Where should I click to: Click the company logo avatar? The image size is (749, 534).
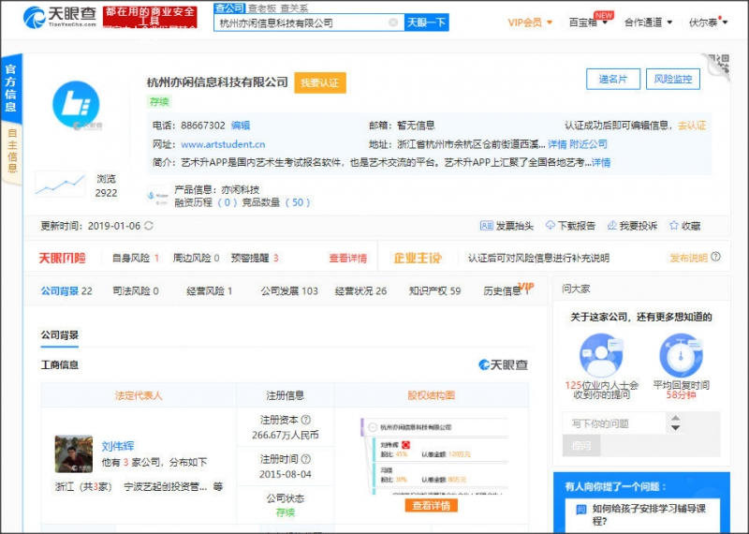coord(76,105)
